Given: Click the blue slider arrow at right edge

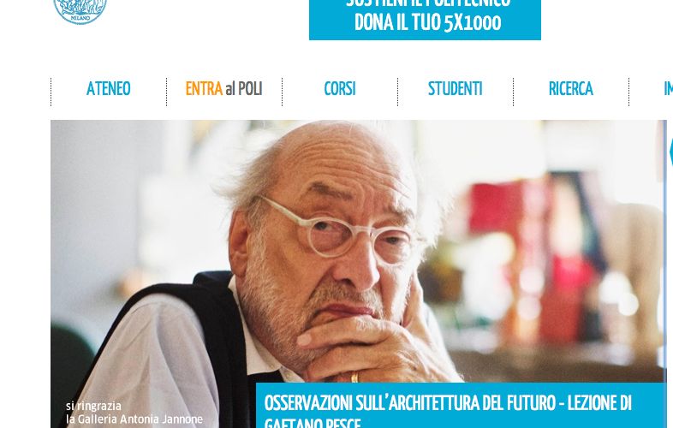Looking at the screenshot, I should [670, 152].
